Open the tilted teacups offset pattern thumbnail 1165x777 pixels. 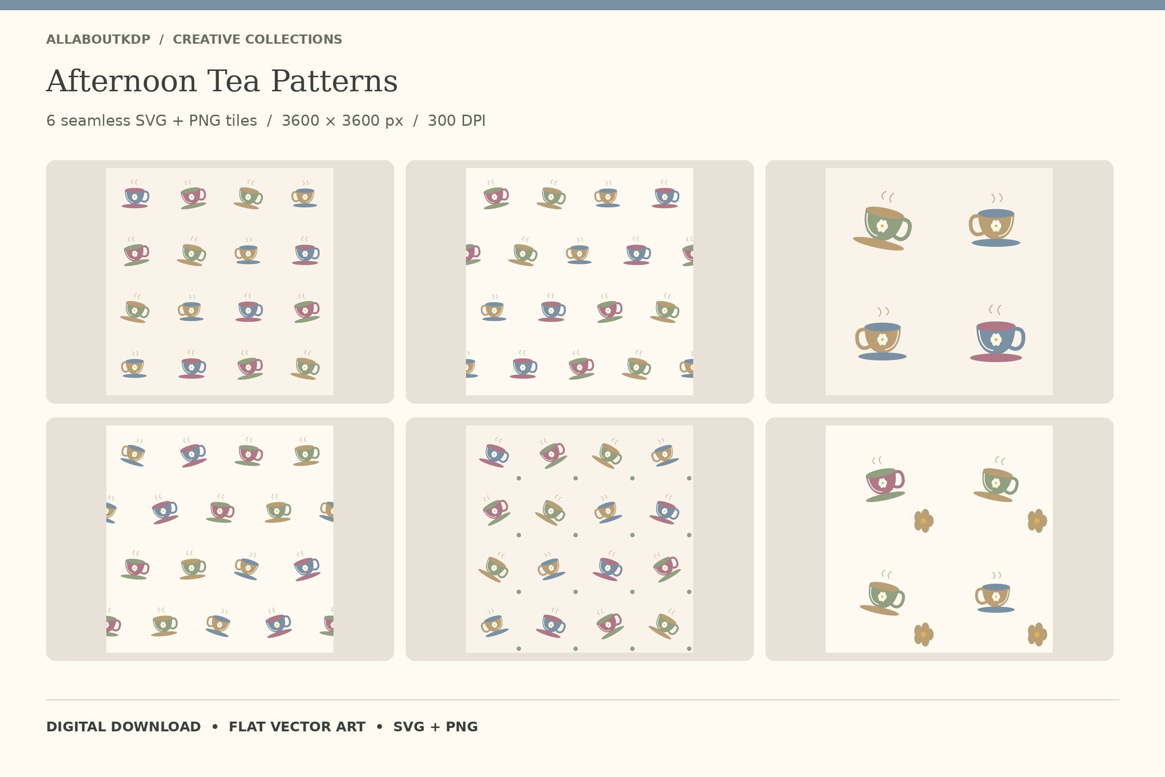[220, 539]
